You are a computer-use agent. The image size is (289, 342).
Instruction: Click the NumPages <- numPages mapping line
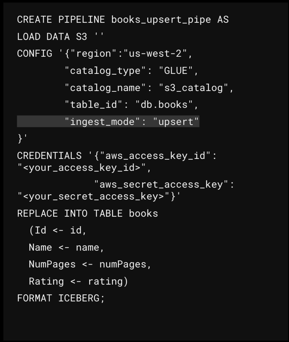click(x=90, y=264)
